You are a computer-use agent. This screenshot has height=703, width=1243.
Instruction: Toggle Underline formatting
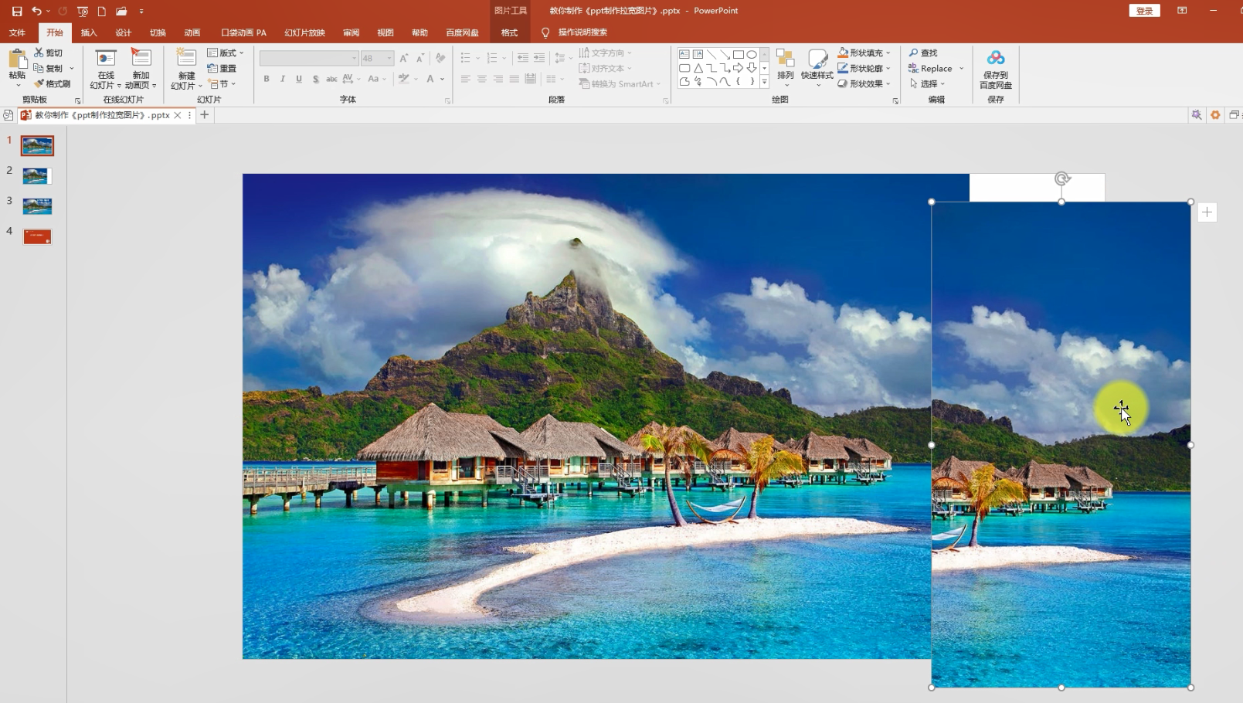pyautogui.click(x=299, y=79)
